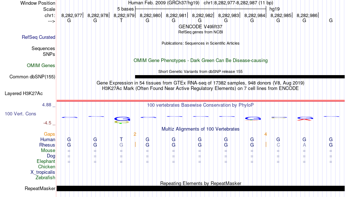Click the orange Gaps row label

pos(49,134)
